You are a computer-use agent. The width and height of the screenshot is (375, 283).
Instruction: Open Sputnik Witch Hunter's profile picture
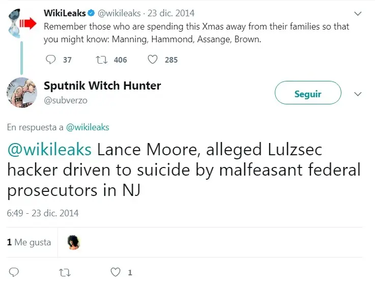tap(21, 92)
